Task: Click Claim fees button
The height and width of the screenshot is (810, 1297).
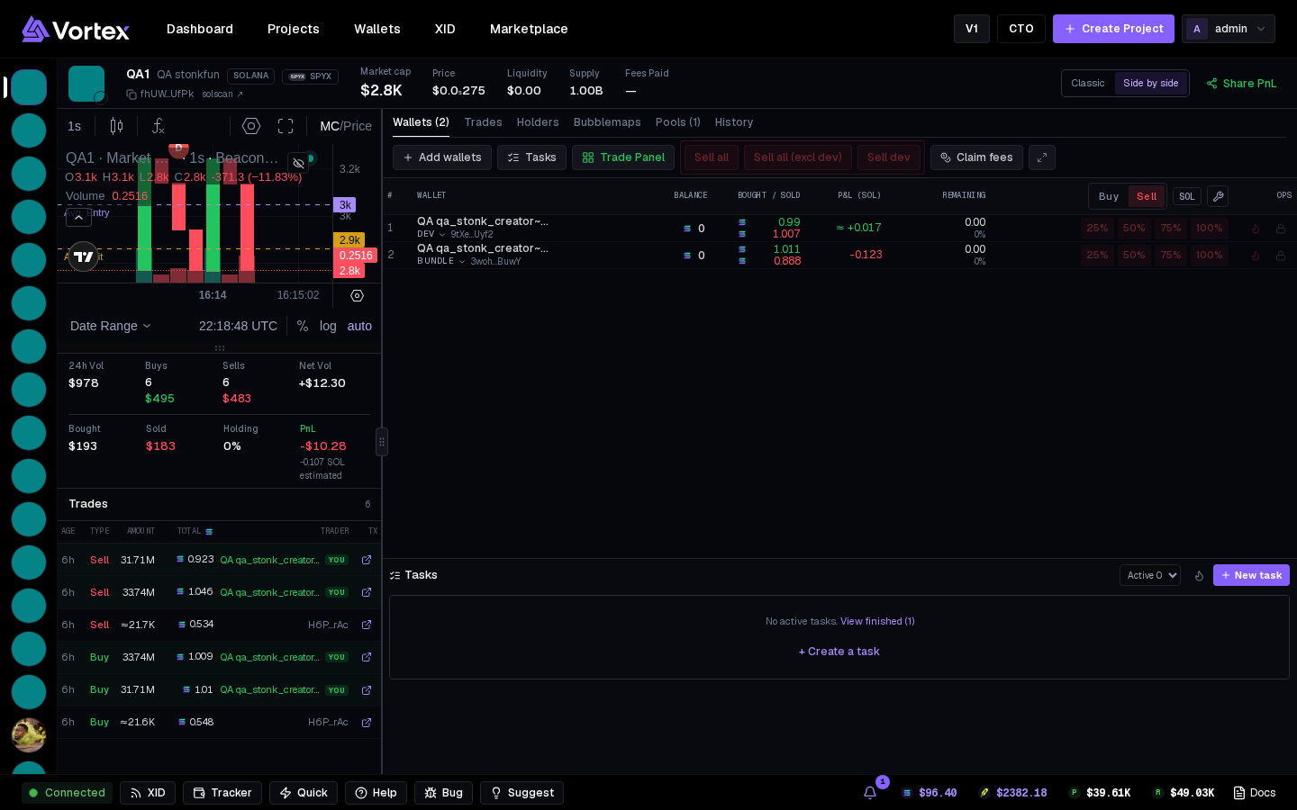Action: coord(976,157)
